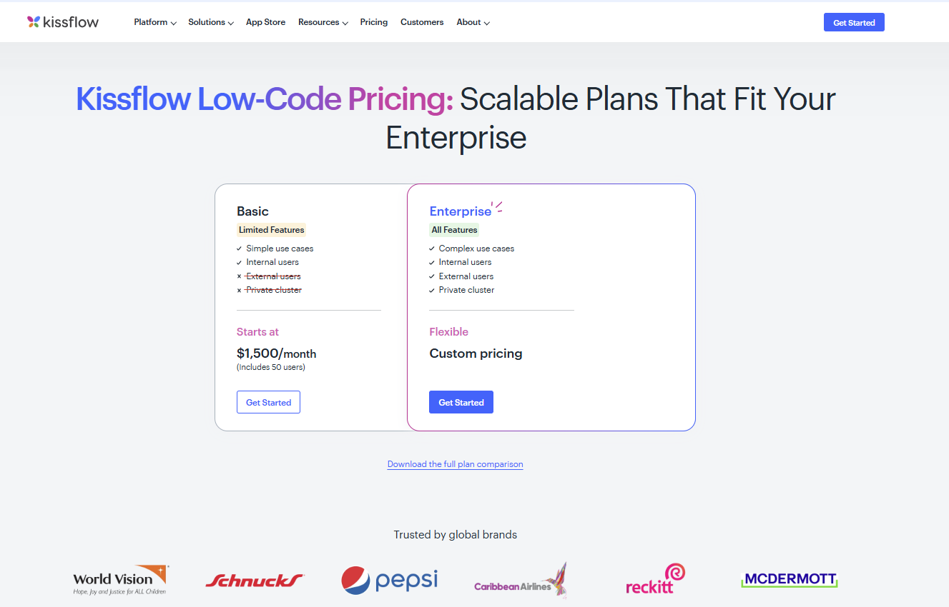
Task: Download the full plan comparison
Action: click(x=455, y=464)
